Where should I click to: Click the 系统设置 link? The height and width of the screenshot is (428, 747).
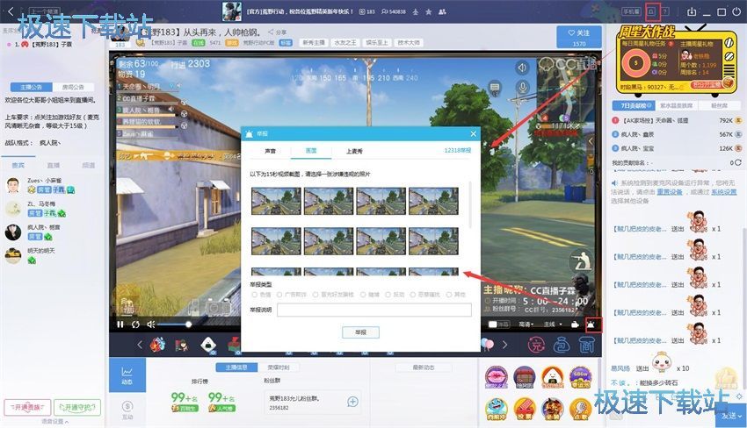point(724,192)
